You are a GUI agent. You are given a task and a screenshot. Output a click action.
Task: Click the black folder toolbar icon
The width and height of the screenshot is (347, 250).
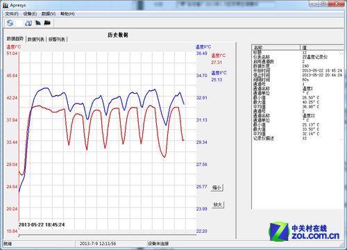[x=47, y=23]
